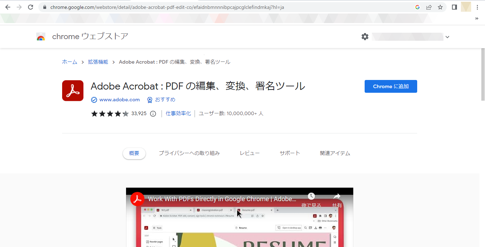Switch to 関連アイテム tab
Viewport: 485px width, 247px height.
pyautogui.click(x=335, y=153)
